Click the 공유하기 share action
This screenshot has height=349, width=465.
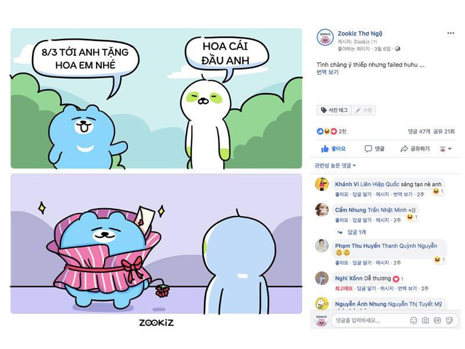[415, 149]
